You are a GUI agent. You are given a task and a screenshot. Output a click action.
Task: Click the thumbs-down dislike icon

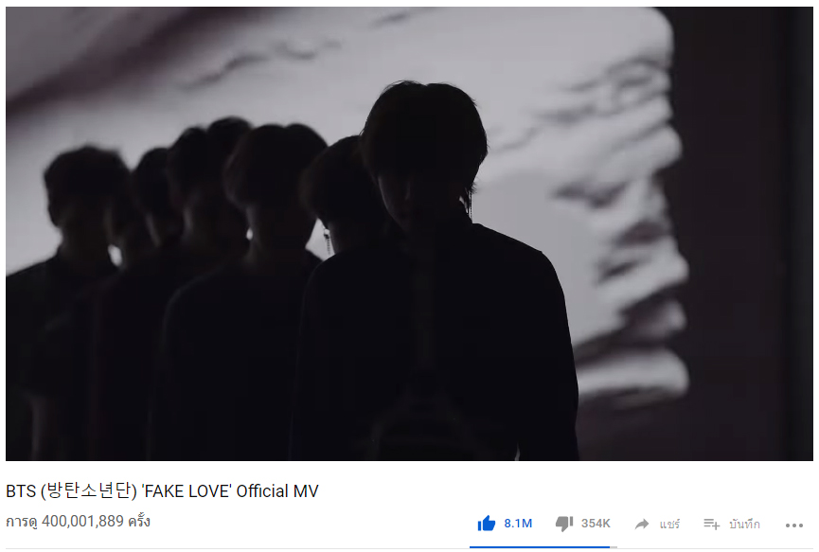[x=564, y=524]
